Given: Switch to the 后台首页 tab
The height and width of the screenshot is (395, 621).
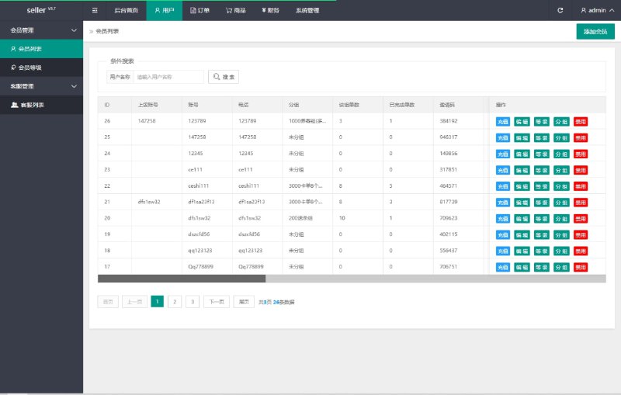Looking at the screenshot, I should pyautogui.click(x=126, y=11).
